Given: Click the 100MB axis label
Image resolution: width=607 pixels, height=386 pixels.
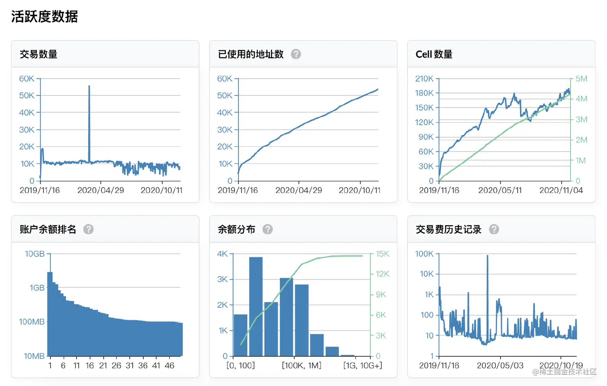Looking at the screenshot, I should 32,322.
